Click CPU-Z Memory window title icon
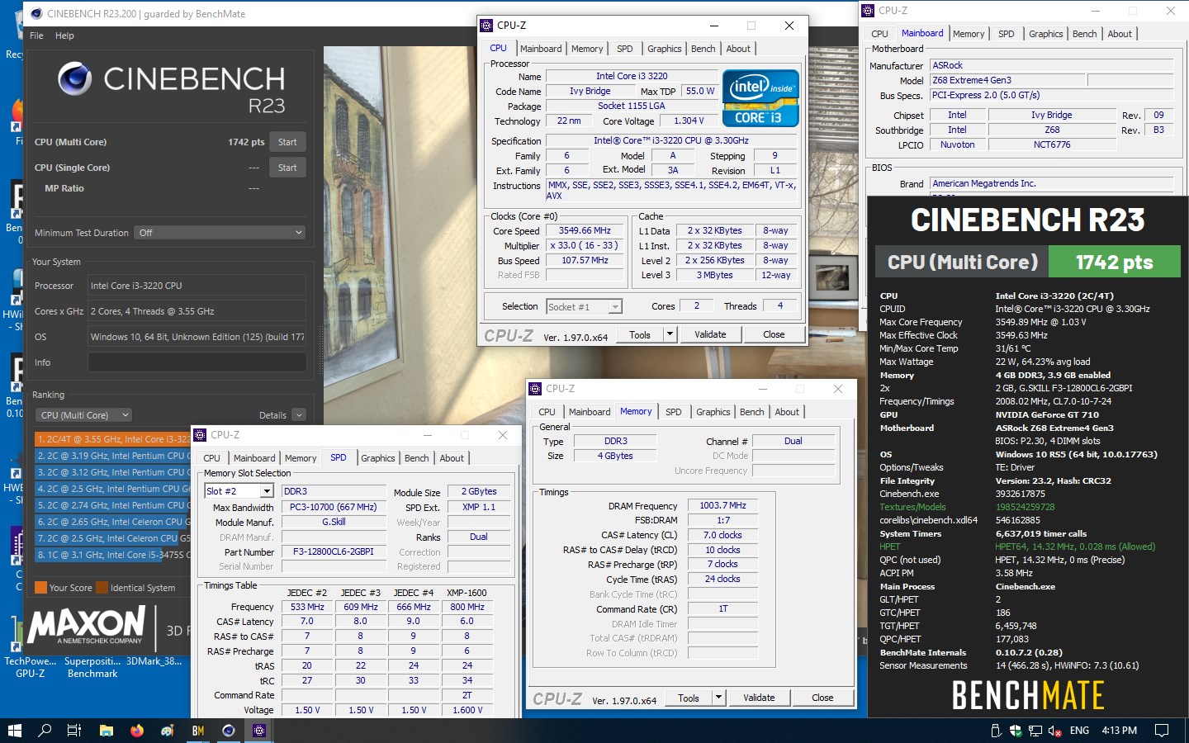The height and width of the screenshot is (743, 1189). (x=535, y=388)
